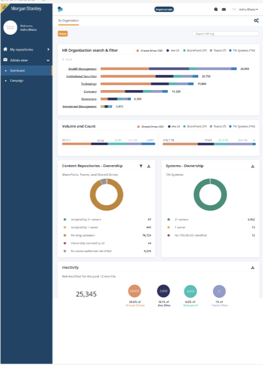The width and height of the screenshot is (263, 365).
Task: Open the Institutional Securities link
Action: [81, 76]
